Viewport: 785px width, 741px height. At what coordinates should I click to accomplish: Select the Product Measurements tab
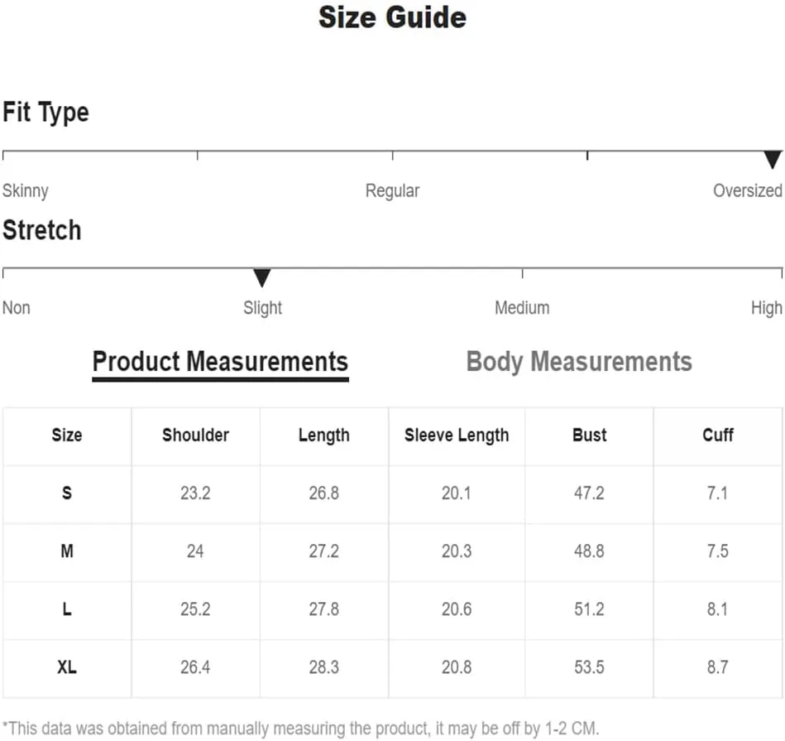[220, 363]
